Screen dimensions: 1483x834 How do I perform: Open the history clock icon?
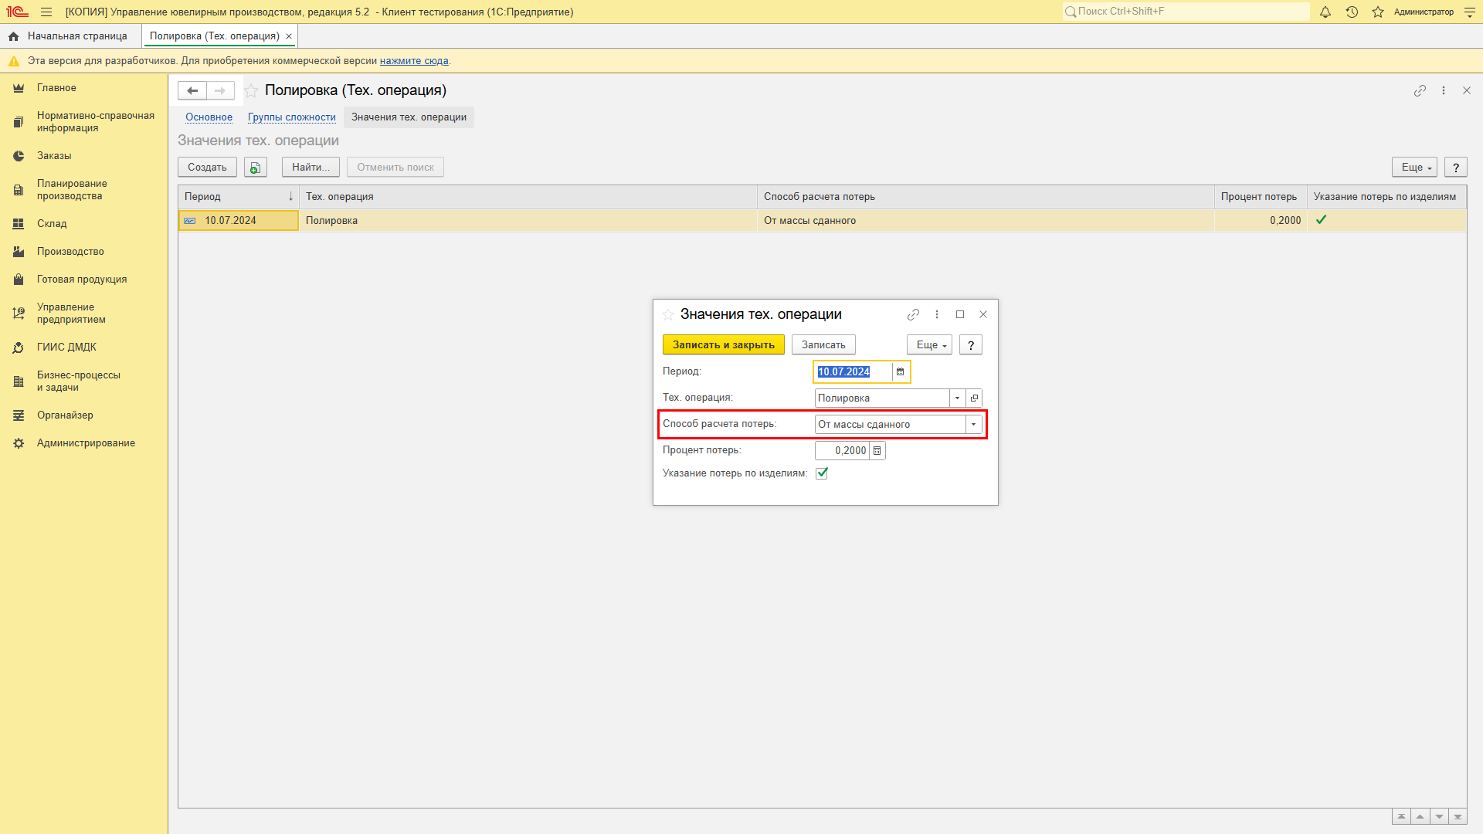(x=1352, y=12)
